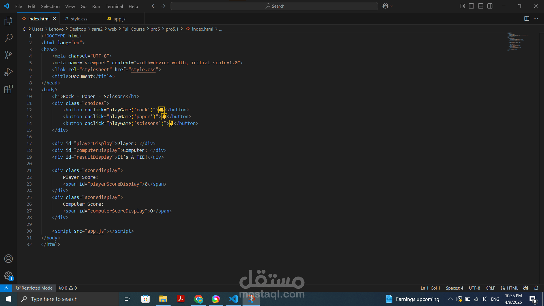Viewport: 544px width, 306px height.
Task: Click the Go Forward arrow
Action: tap(163, 6)
